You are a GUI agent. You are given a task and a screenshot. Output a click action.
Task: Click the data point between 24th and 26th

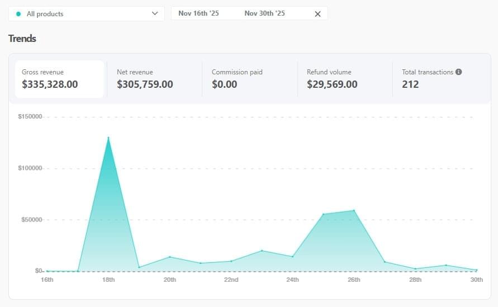pos(323,214)
